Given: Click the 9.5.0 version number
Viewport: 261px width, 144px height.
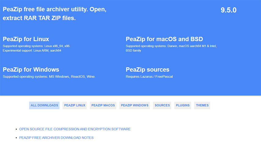Looking at the screenshot, I should 229,10.
